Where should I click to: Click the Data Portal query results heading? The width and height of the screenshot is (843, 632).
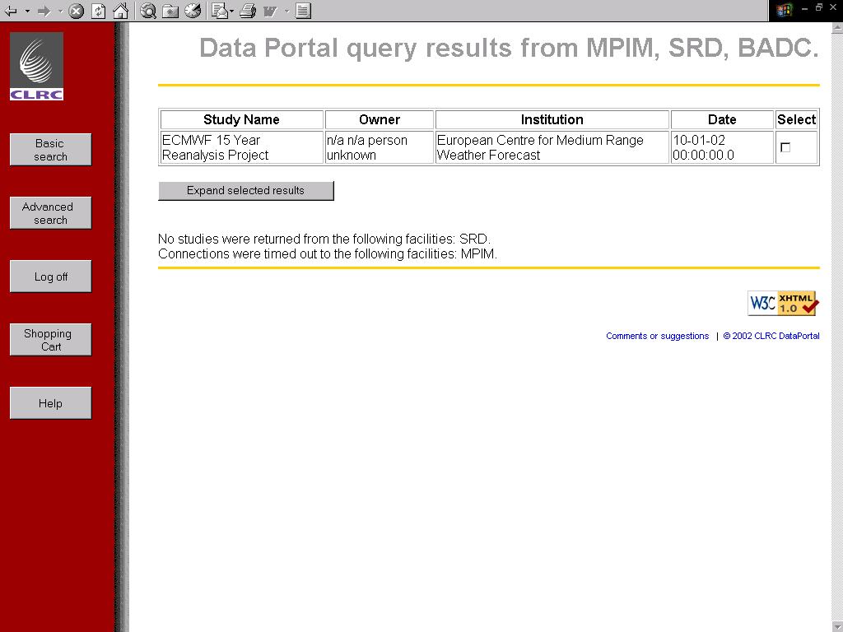[x=509, y=48]
